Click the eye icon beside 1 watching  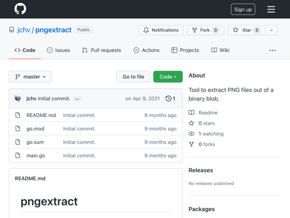pos(191,134)
